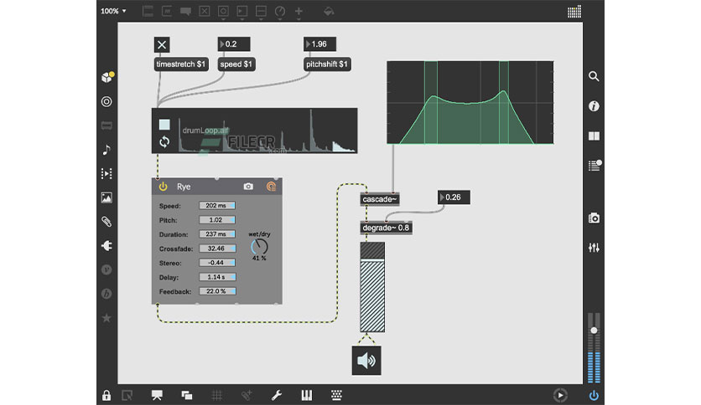Click the grid icon at top right
Image resolution: width=701 pixels, height=405 pixels.
(574, 12)
